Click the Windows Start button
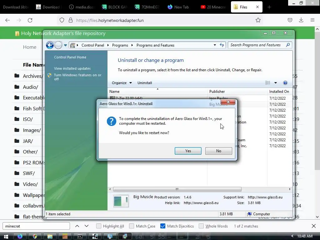 [x=6, y=237]
